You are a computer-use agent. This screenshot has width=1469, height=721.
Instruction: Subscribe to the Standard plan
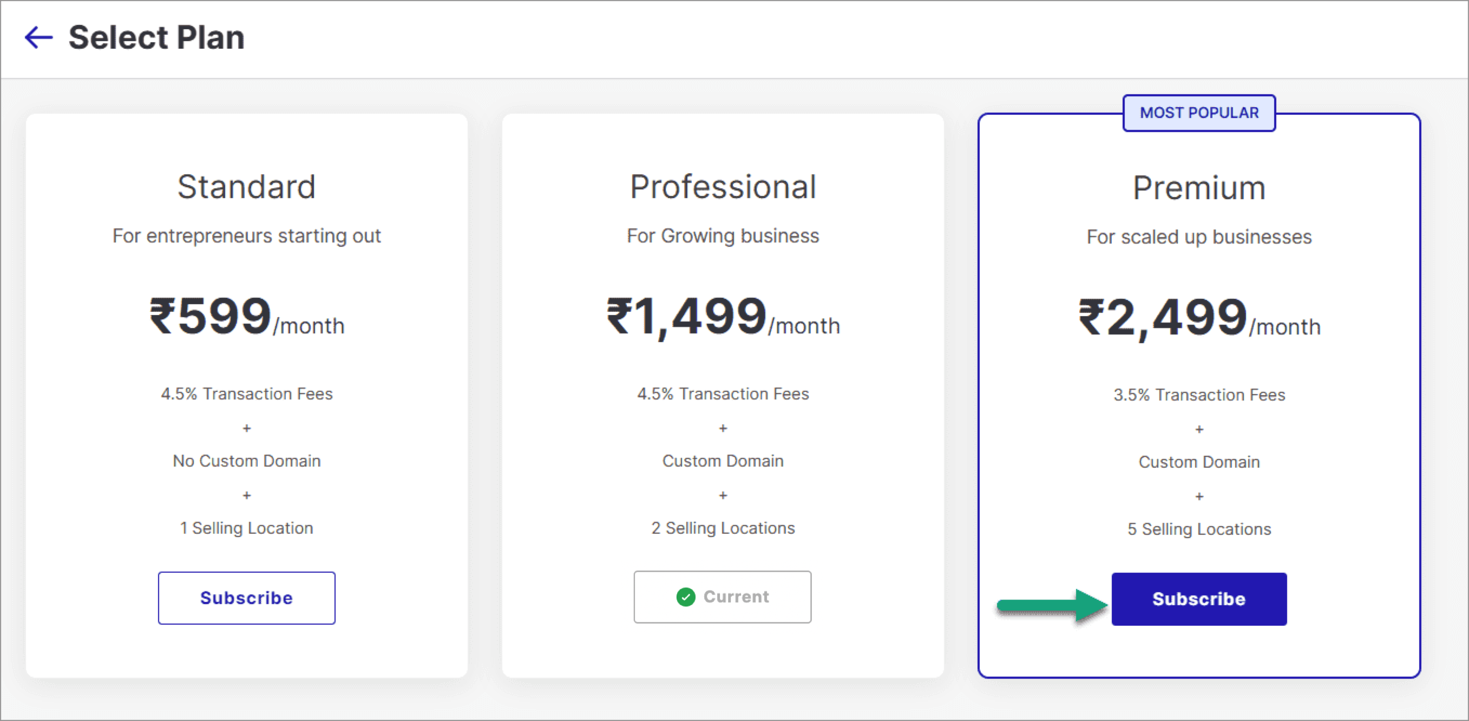(x=247, y=598)
